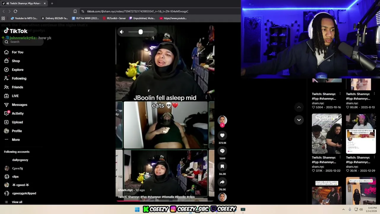The height and width of the screenshot is (214, 380).
Task: Open Unpublished, Mute... bookmark
Action: pos(142,18)
